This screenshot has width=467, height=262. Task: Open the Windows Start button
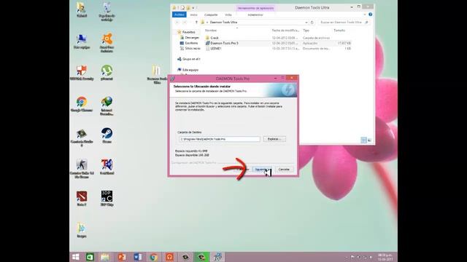click(76, 257)
